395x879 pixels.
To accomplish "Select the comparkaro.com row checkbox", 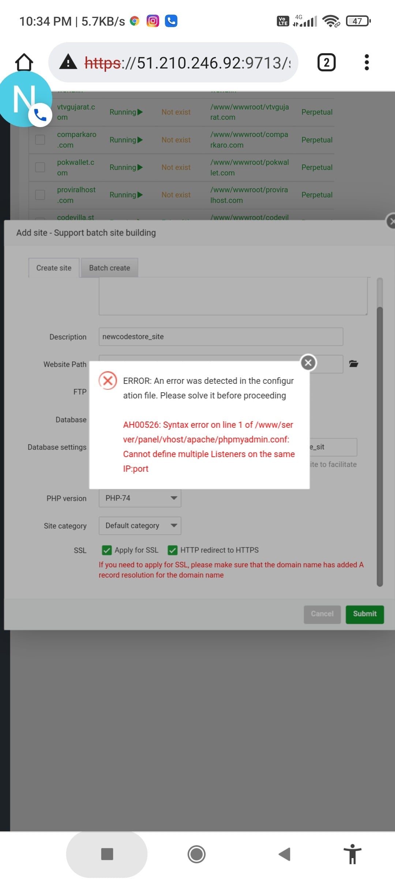I will pos(40,140).
